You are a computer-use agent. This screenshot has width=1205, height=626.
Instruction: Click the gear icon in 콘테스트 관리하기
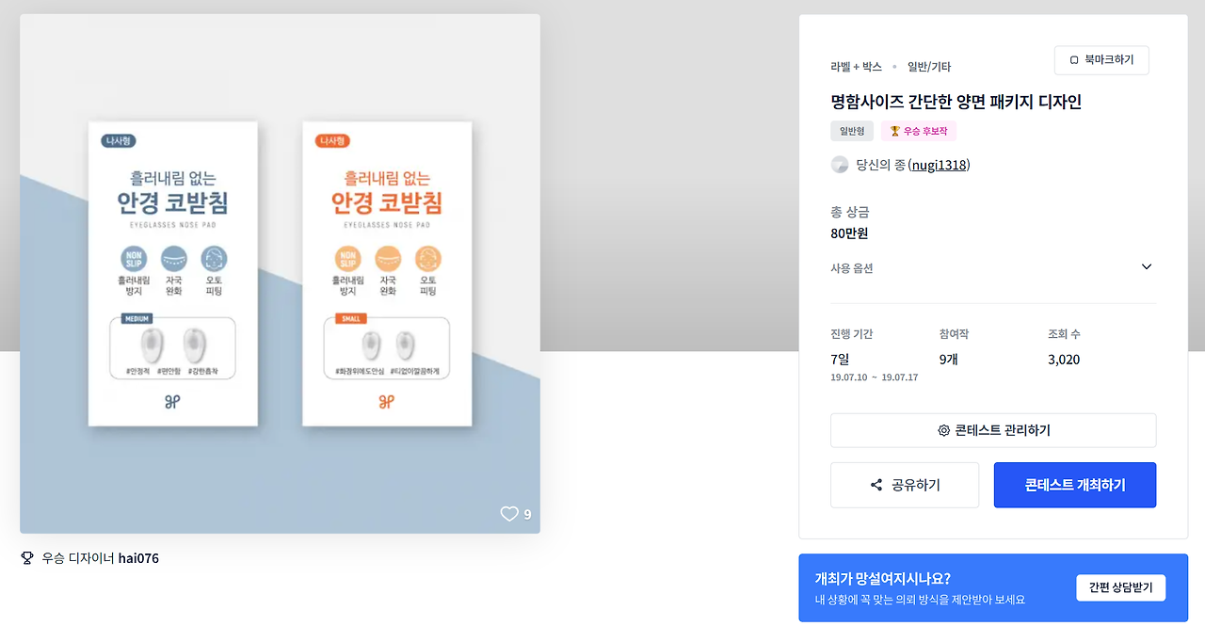tap(943, 430)
